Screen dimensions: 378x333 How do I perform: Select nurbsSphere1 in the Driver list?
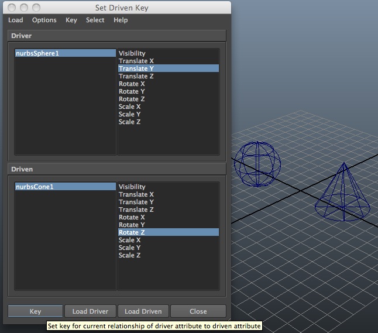click(x=66, y=53)
